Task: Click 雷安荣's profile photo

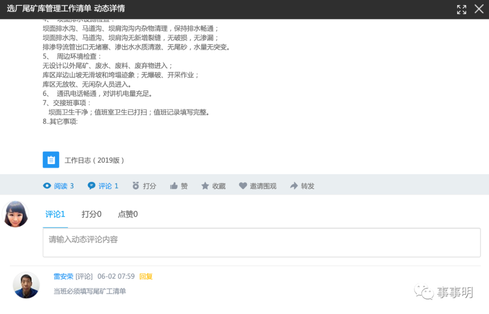Action: pos(26,285)
